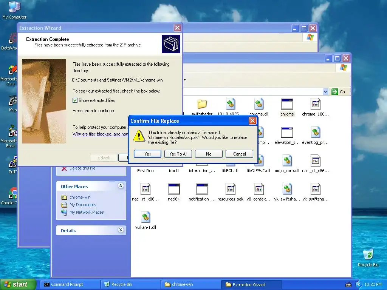Viewport: 387px width, 290px height.
Task: Open the address bar dropdown arrow
Action: [325, 92]
